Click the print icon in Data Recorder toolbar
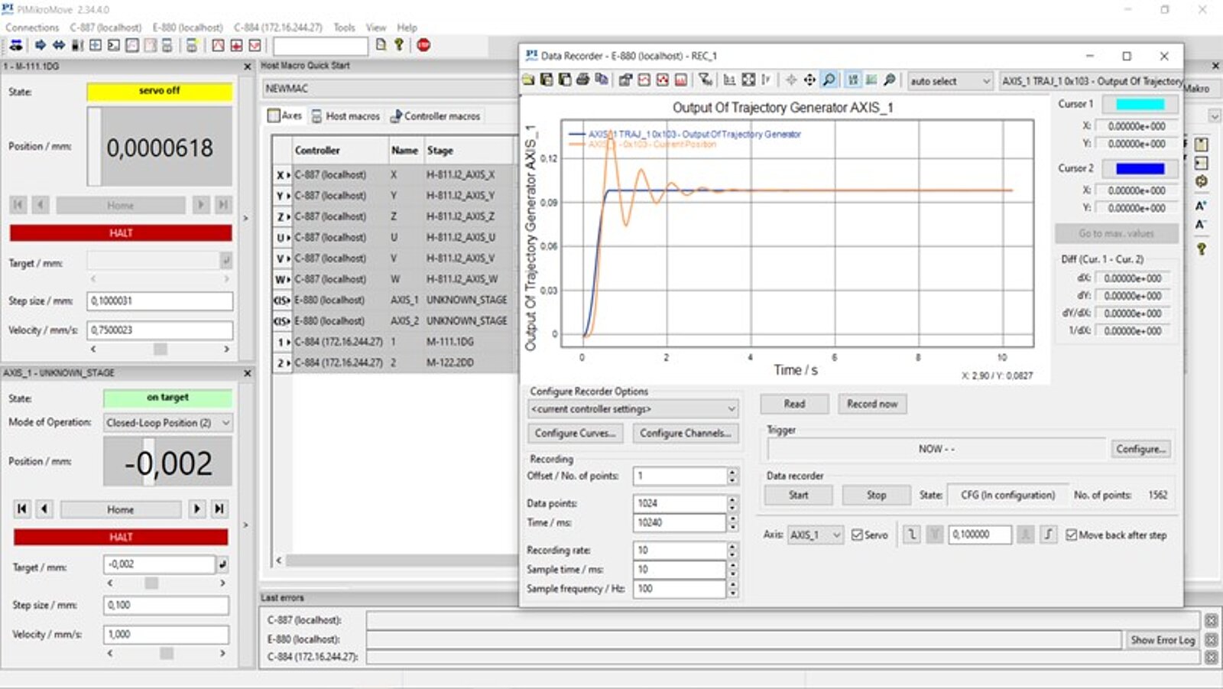Image resolution: width=1223 pixels, height=689 pixels. pyautogui.click(x=583, y=80)
